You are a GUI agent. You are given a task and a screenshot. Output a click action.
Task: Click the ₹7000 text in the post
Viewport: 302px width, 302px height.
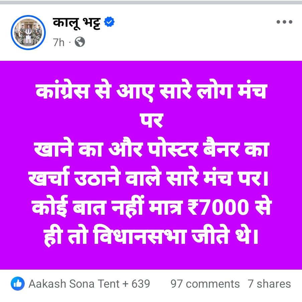tap(218, 207)
